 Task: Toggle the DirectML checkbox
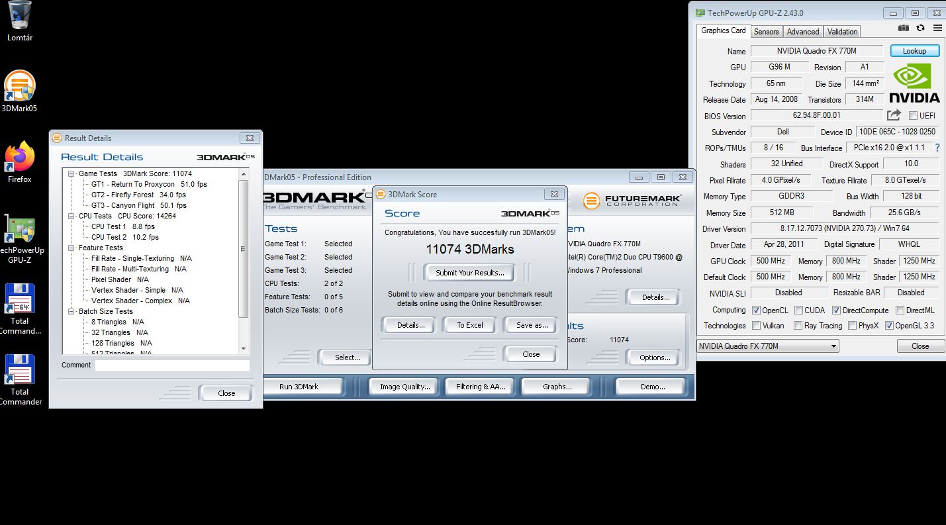tap(900, 310)
